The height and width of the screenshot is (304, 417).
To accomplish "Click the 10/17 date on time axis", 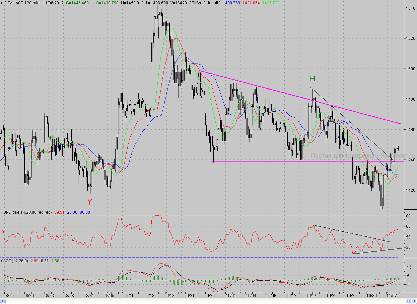I will tap(312, 296).
